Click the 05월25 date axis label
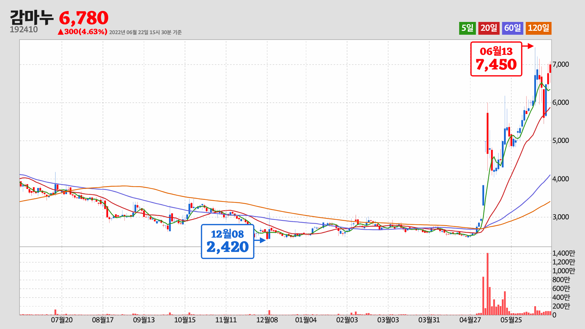Viewport: 585px width, 329px height. [511, 320]
